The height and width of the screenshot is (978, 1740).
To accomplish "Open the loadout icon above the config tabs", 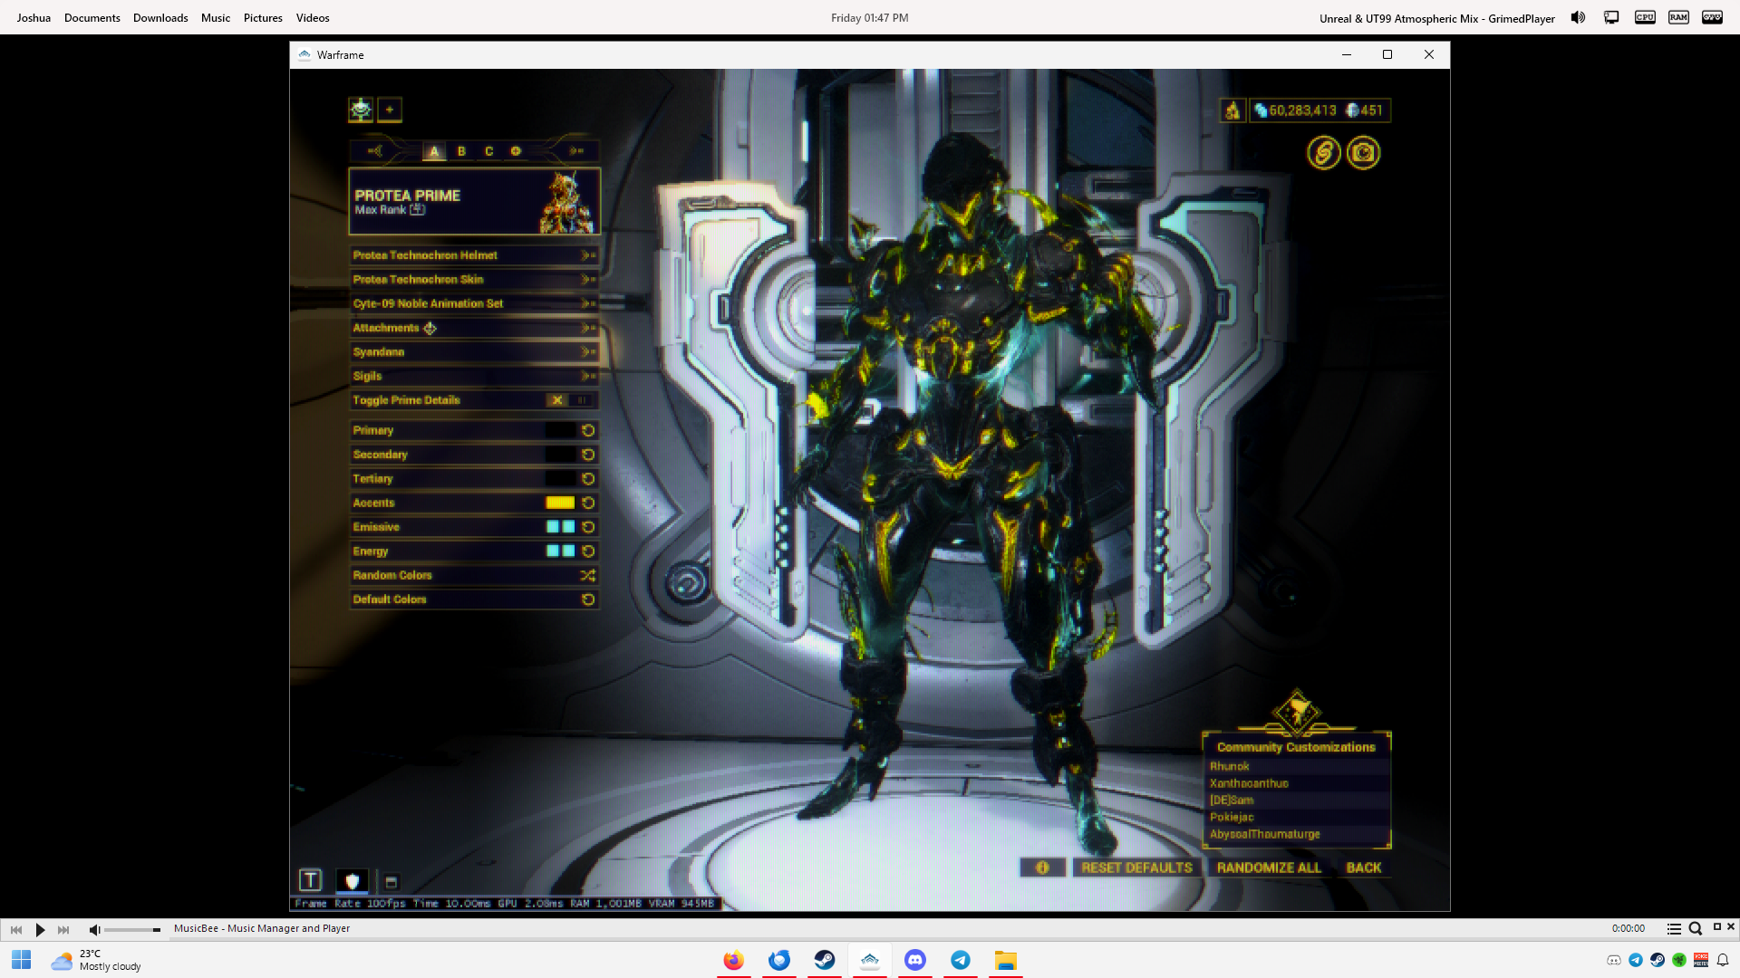I will pyautogui.click(x=361, y=110).
